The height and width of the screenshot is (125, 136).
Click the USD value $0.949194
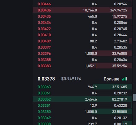point(71,79)
